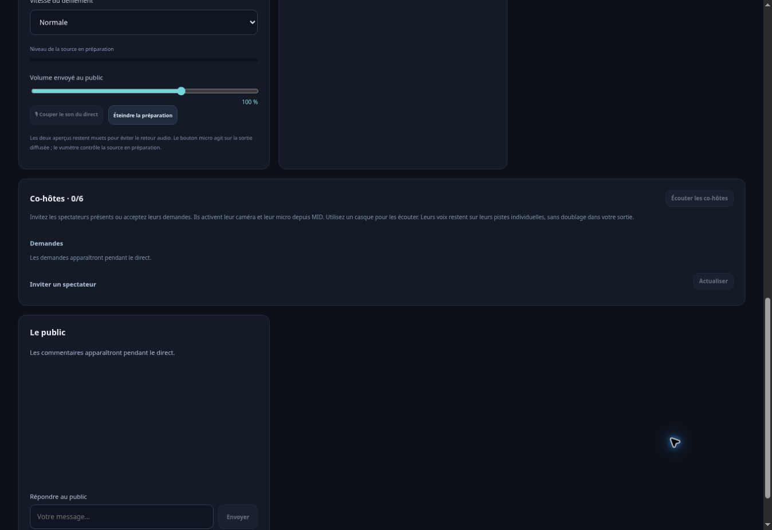772x530 pixels.
Task: Click the Volume envoyé au public slider handle
Action: (x=181, y=91)
